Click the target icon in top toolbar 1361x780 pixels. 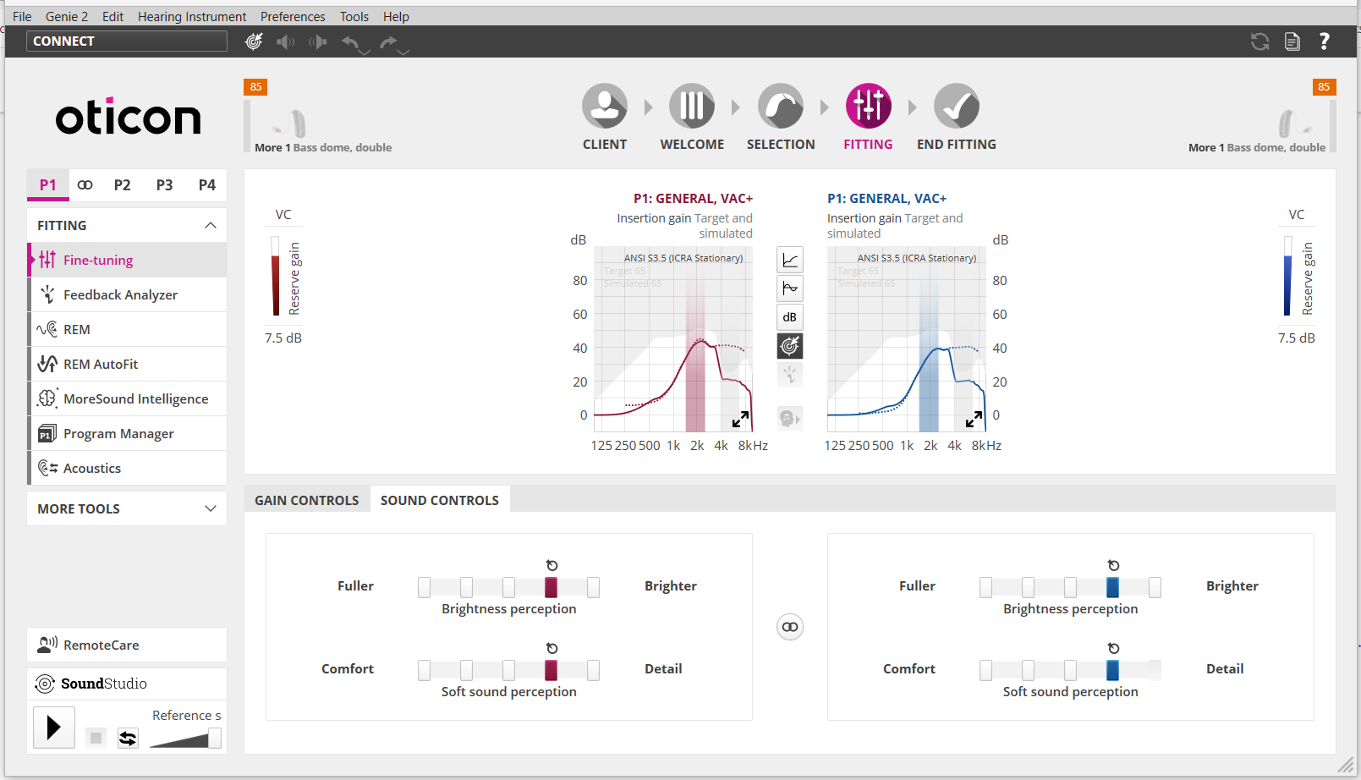click(x=254, y=41)
